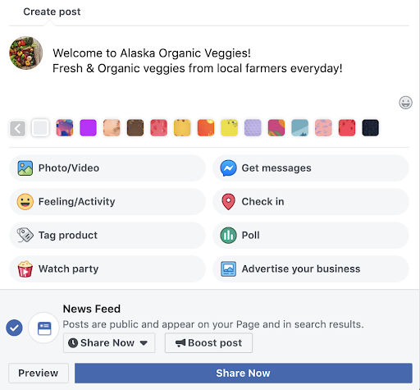Click the Create post tab

coord(52,11)
